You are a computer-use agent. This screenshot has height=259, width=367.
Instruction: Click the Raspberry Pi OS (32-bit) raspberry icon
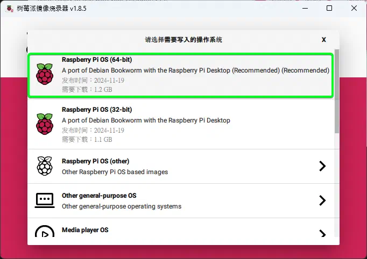click(45, 124)
